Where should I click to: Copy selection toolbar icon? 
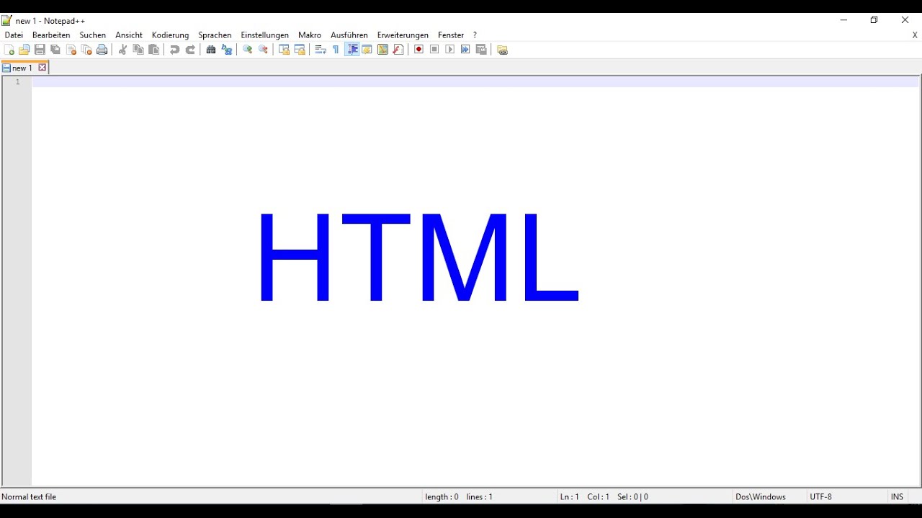[x=138, y=50]
